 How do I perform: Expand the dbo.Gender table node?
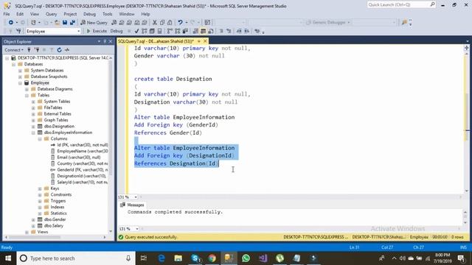33,219
